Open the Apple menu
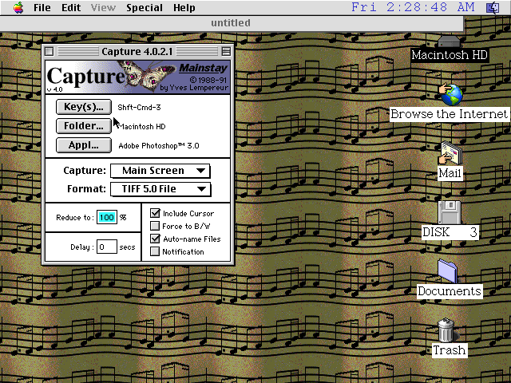Viewport: 511px width, 383px height. [x=18, y=7]
